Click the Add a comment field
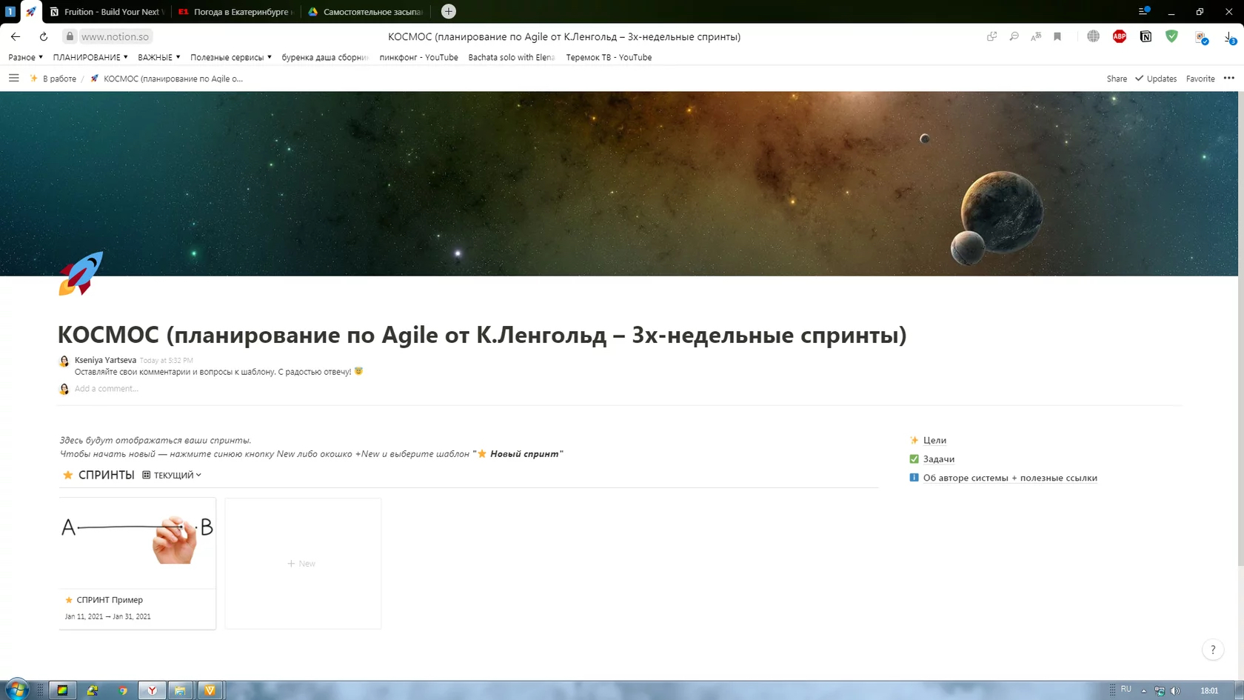The height and width of the screenshot is (700, 1244). coord(107,388)
